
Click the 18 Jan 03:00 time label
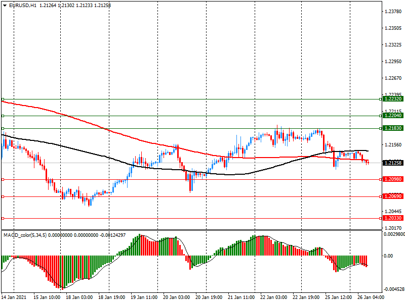tap(79, 297)
